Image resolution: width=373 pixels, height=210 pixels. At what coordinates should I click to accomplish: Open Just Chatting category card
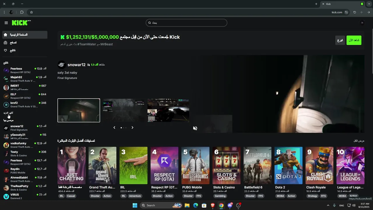[x=71, y=165]
